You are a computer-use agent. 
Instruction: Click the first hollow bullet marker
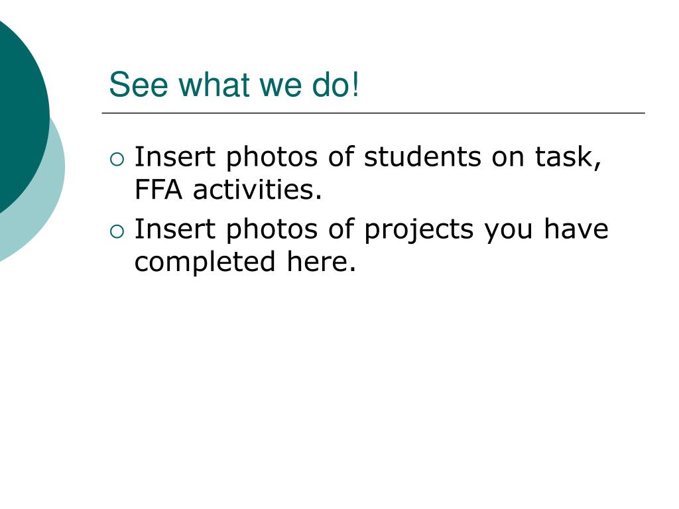point(117,160)
